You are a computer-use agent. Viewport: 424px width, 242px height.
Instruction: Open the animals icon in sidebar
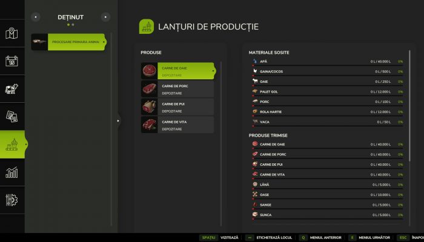[x=12, y=89]
